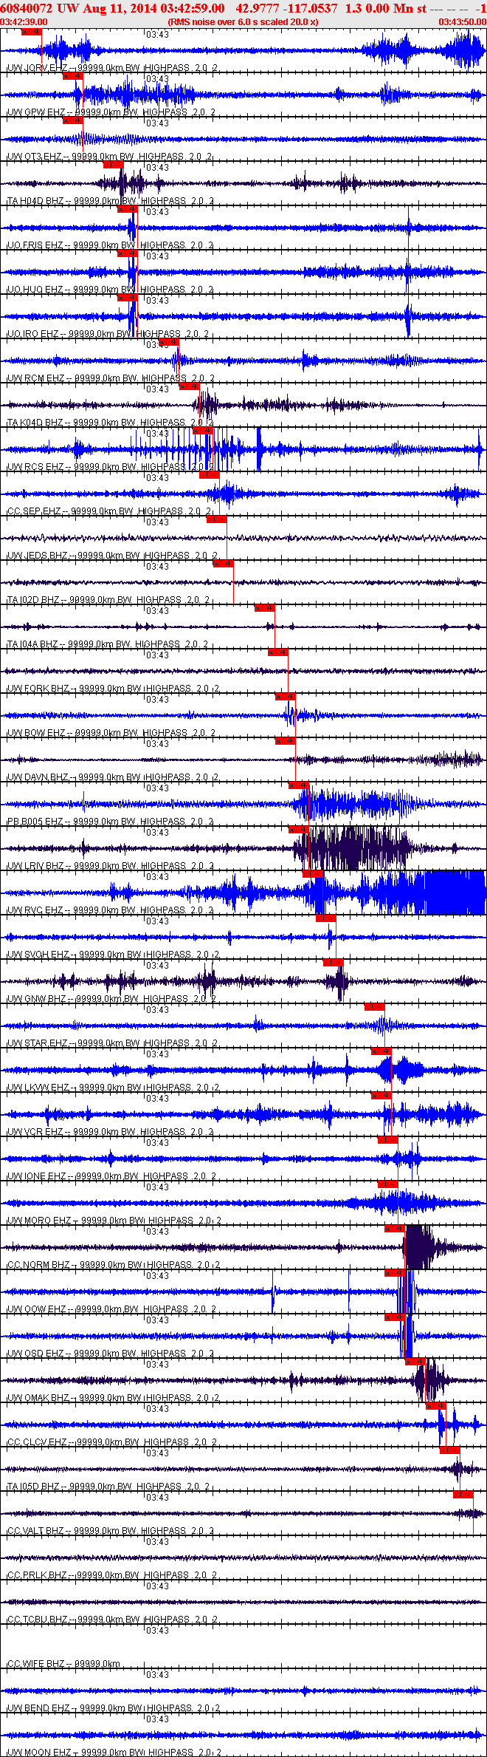The height and width of the screenshot is (1757, 487).
Task: Click the red pick marker on the FRIS trace
Action: click(127, 209)
